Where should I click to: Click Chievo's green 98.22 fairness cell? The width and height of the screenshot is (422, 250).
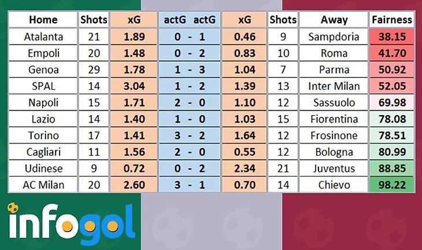[391, 185]
